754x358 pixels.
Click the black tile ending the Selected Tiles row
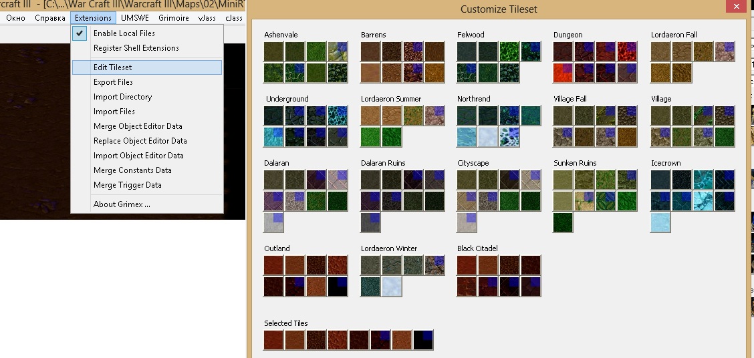[423, 340]
